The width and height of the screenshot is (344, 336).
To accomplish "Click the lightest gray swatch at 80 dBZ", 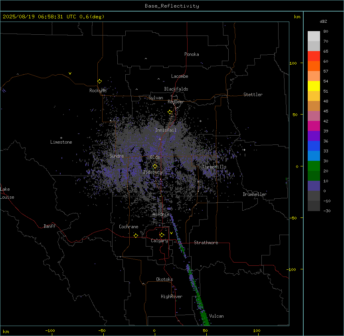I will pos(314,36).
